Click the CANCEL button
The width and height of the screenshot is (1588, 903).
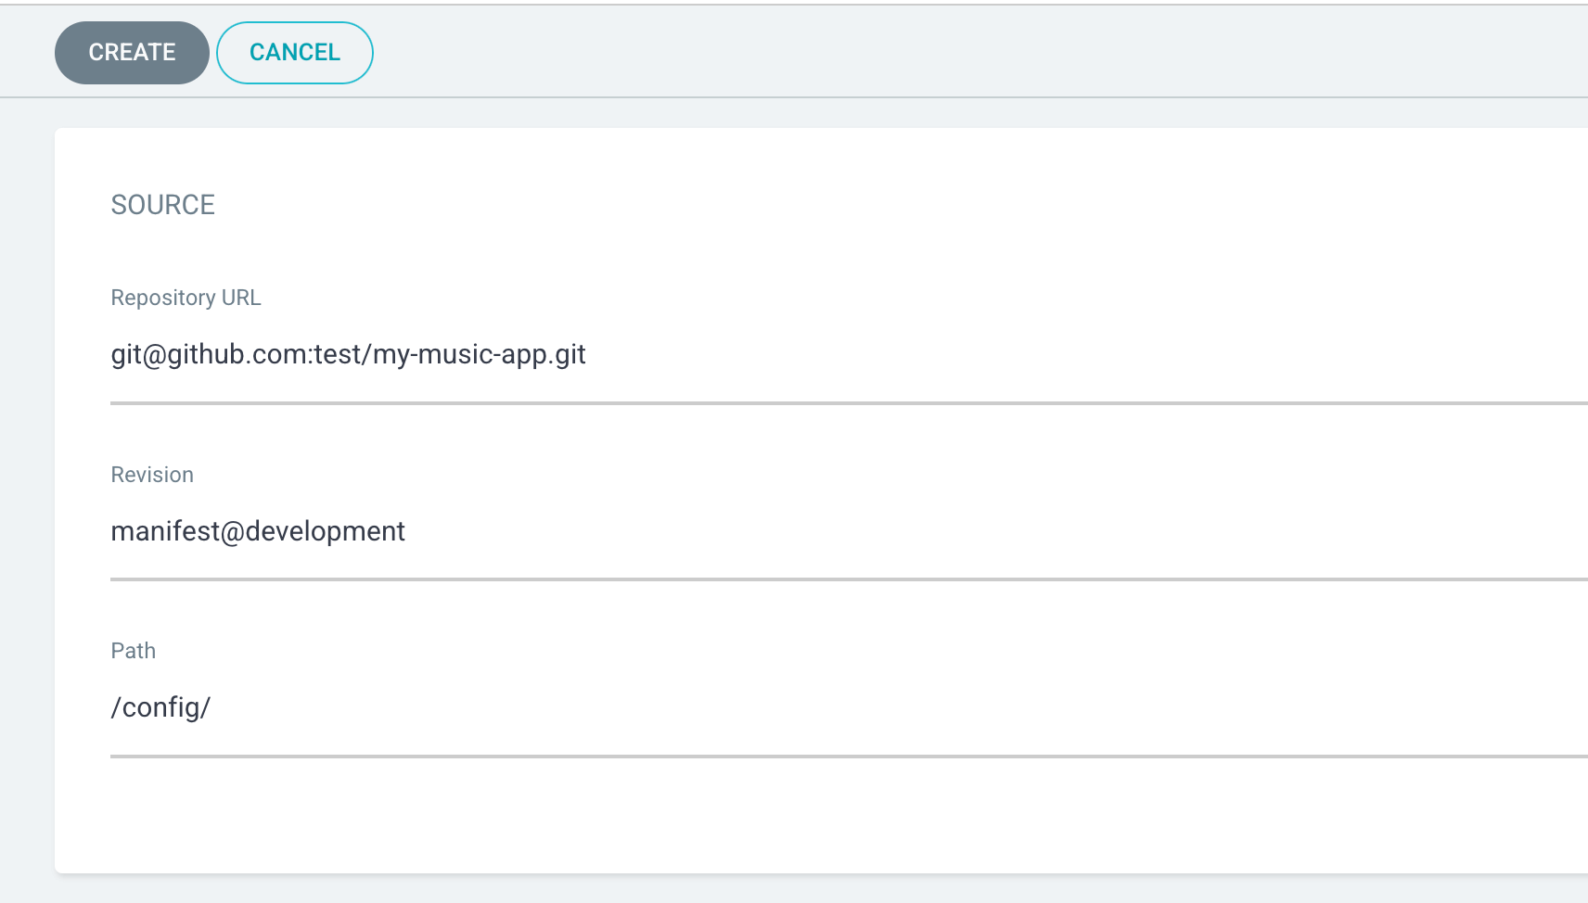tap(295, 53)
